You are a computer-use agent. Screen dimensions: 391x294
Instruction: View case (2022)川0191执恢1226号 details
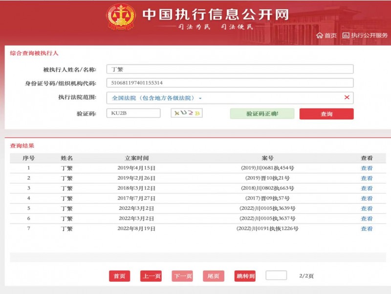[x=367, y=229]
